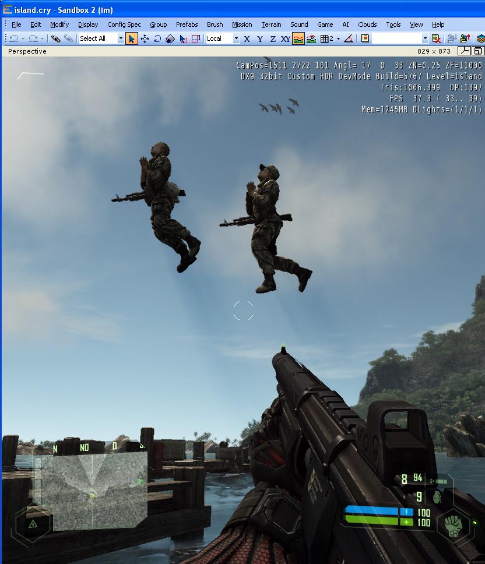Click the Link objects chain icon
The image size is (485, 564).
coord(55,38)
